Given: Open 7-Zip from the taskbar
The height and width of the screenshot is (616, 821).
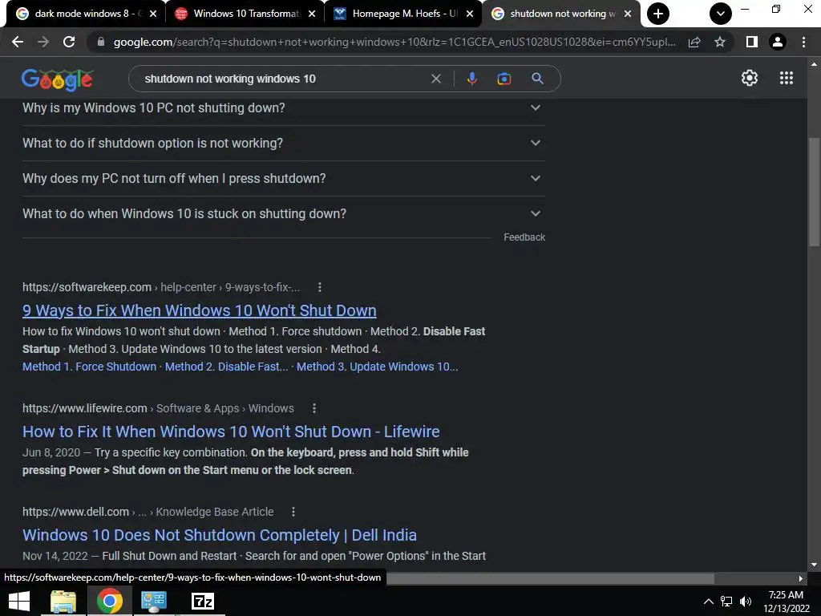Looking at the screenshot, I should tap(203, 602).
